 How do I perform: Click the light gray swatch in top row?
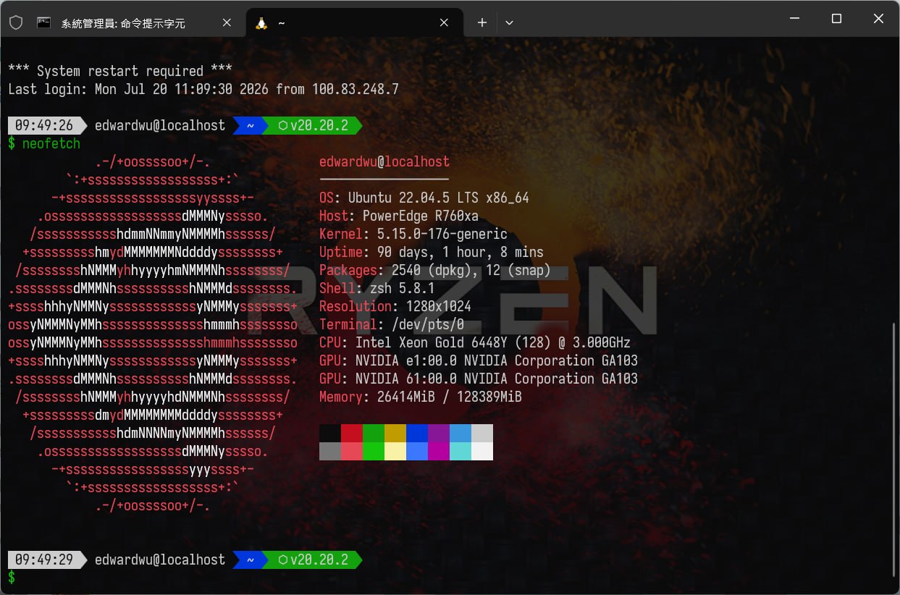[x=482, y=433]
